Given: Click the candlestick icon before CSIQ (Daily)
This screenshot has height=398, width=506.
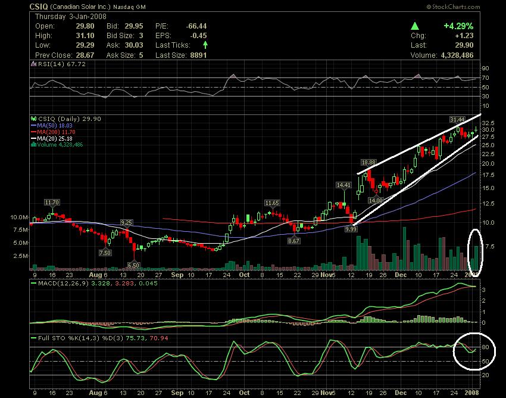Looking at the screenshot, I should click(33, 119).
